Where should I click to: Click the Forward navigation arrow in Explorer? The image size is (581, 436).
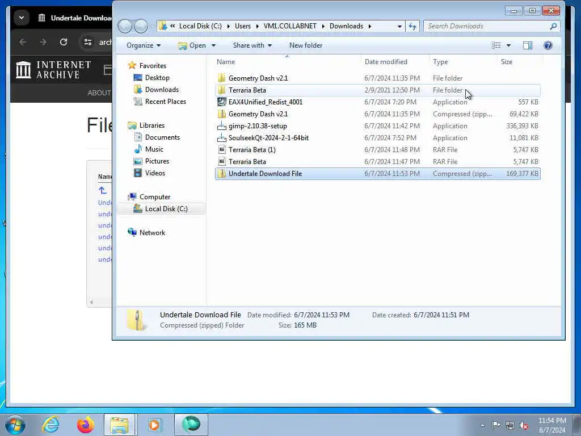coord(141,26)
